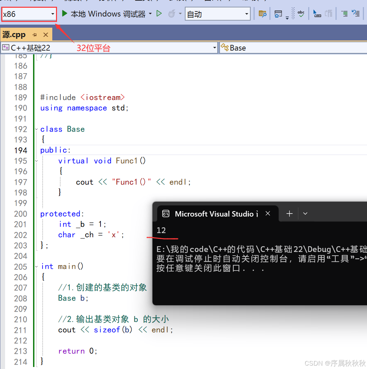
Task: Open a new console tab with plus
Action: 289,214
